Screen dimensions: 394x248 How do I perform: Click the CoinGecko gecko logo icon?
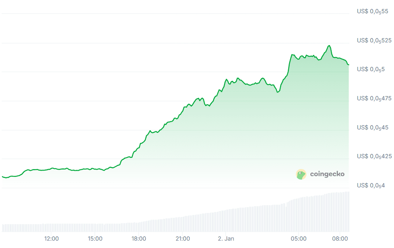[301, 174]
